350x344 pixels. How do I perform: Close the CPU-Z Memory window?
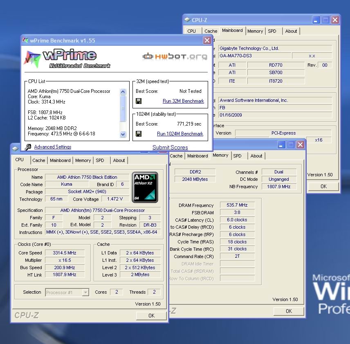click(301, 145)
